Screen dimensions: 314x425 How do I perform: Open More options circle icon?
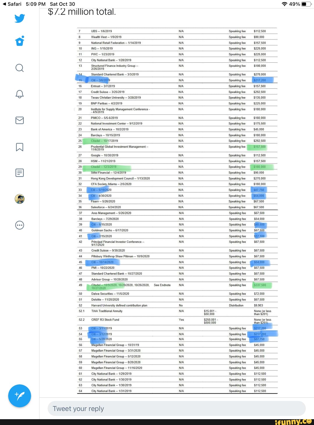tap(19, 225)
